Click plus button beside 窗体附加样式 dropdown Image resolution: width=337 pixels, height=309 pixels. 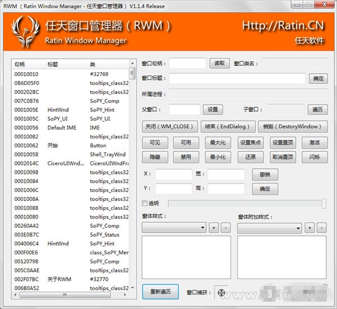(309, 228)
